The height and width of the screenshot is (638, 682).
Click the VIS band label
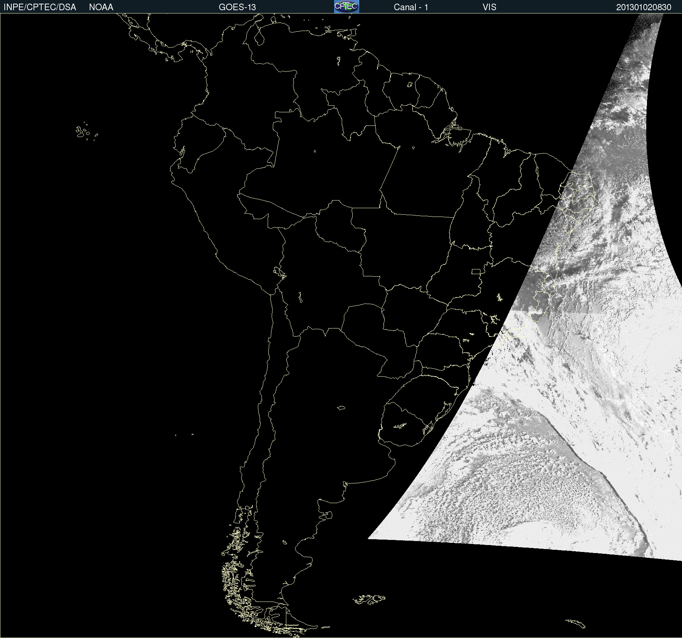[x=489, y=7]
